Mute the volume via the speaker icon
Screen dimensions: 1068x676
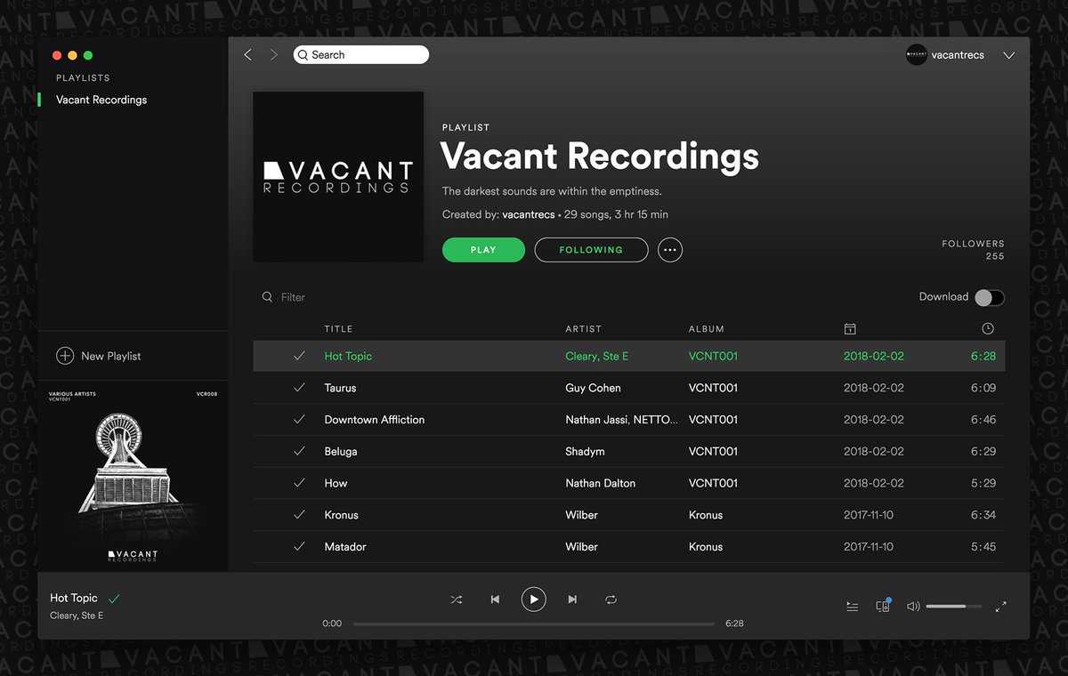(913, 606)
